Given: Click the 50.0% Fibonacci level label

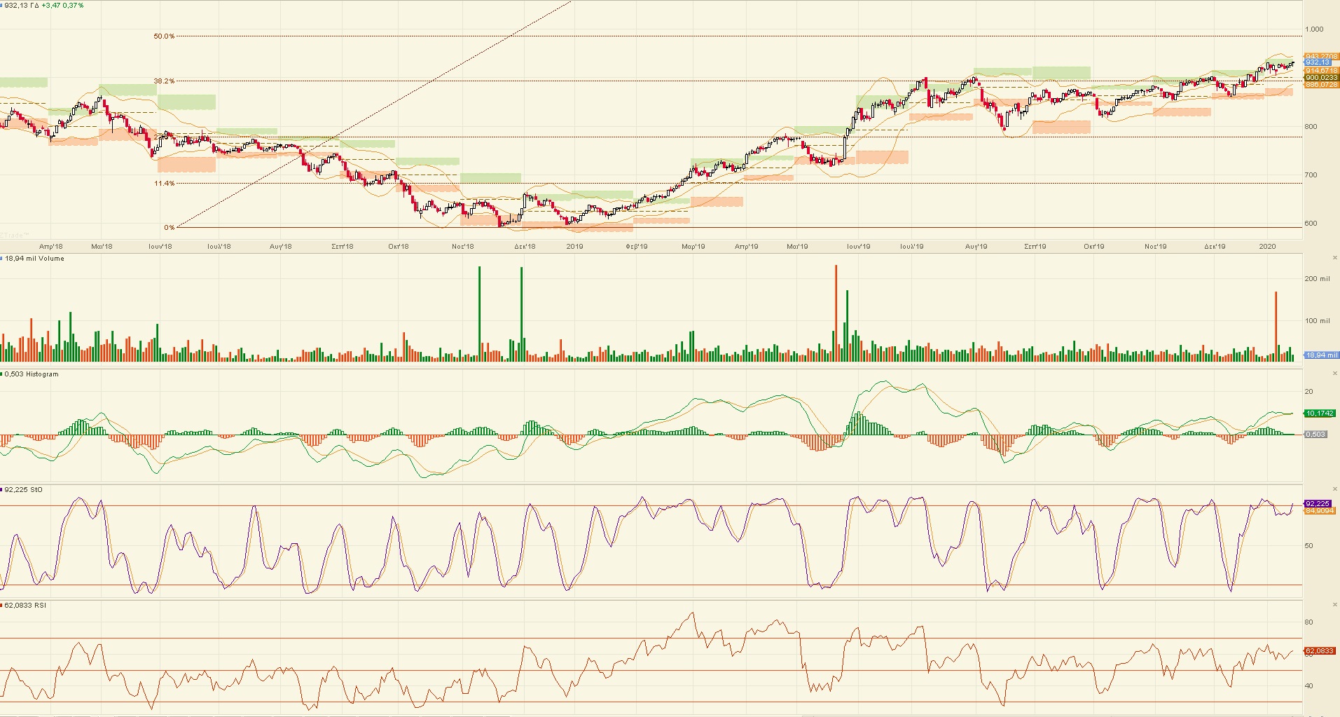Looking at the screenshot, I should click(164, 36).
